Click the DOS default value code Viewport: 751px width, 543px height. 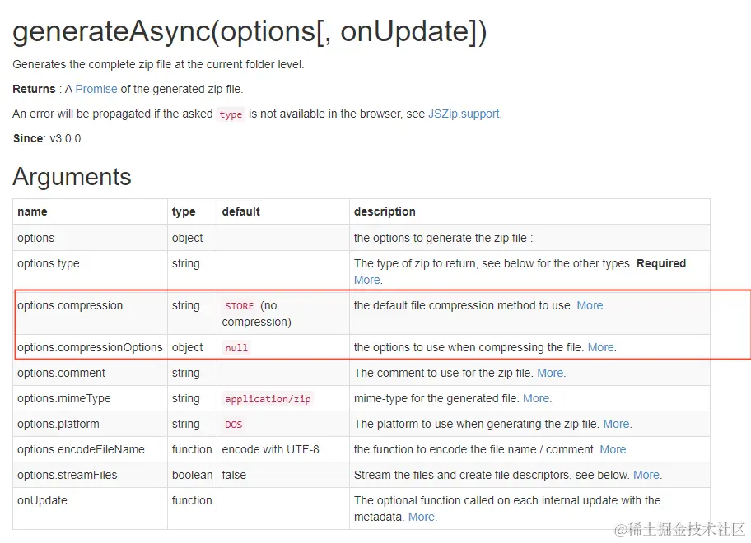coord(234,425)
